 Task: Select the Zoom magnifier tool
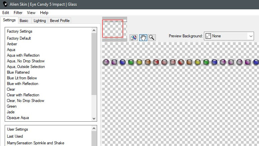[x=152, y=38]
